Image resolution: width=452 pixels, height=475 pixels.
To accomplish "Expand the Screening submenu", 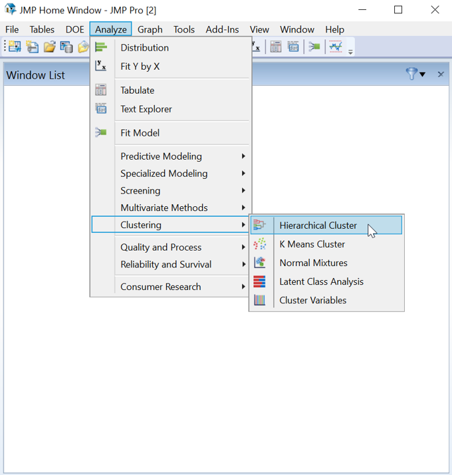I will click(171, 190).
